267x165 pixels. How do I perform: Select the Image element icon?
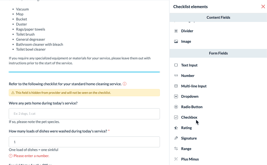[x=176, y=42]
